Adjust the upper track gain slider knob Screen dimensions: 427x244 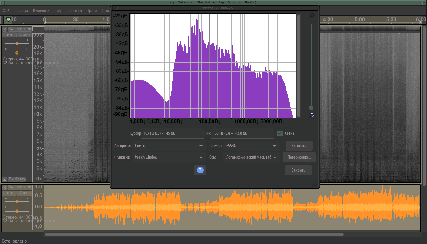17,43
